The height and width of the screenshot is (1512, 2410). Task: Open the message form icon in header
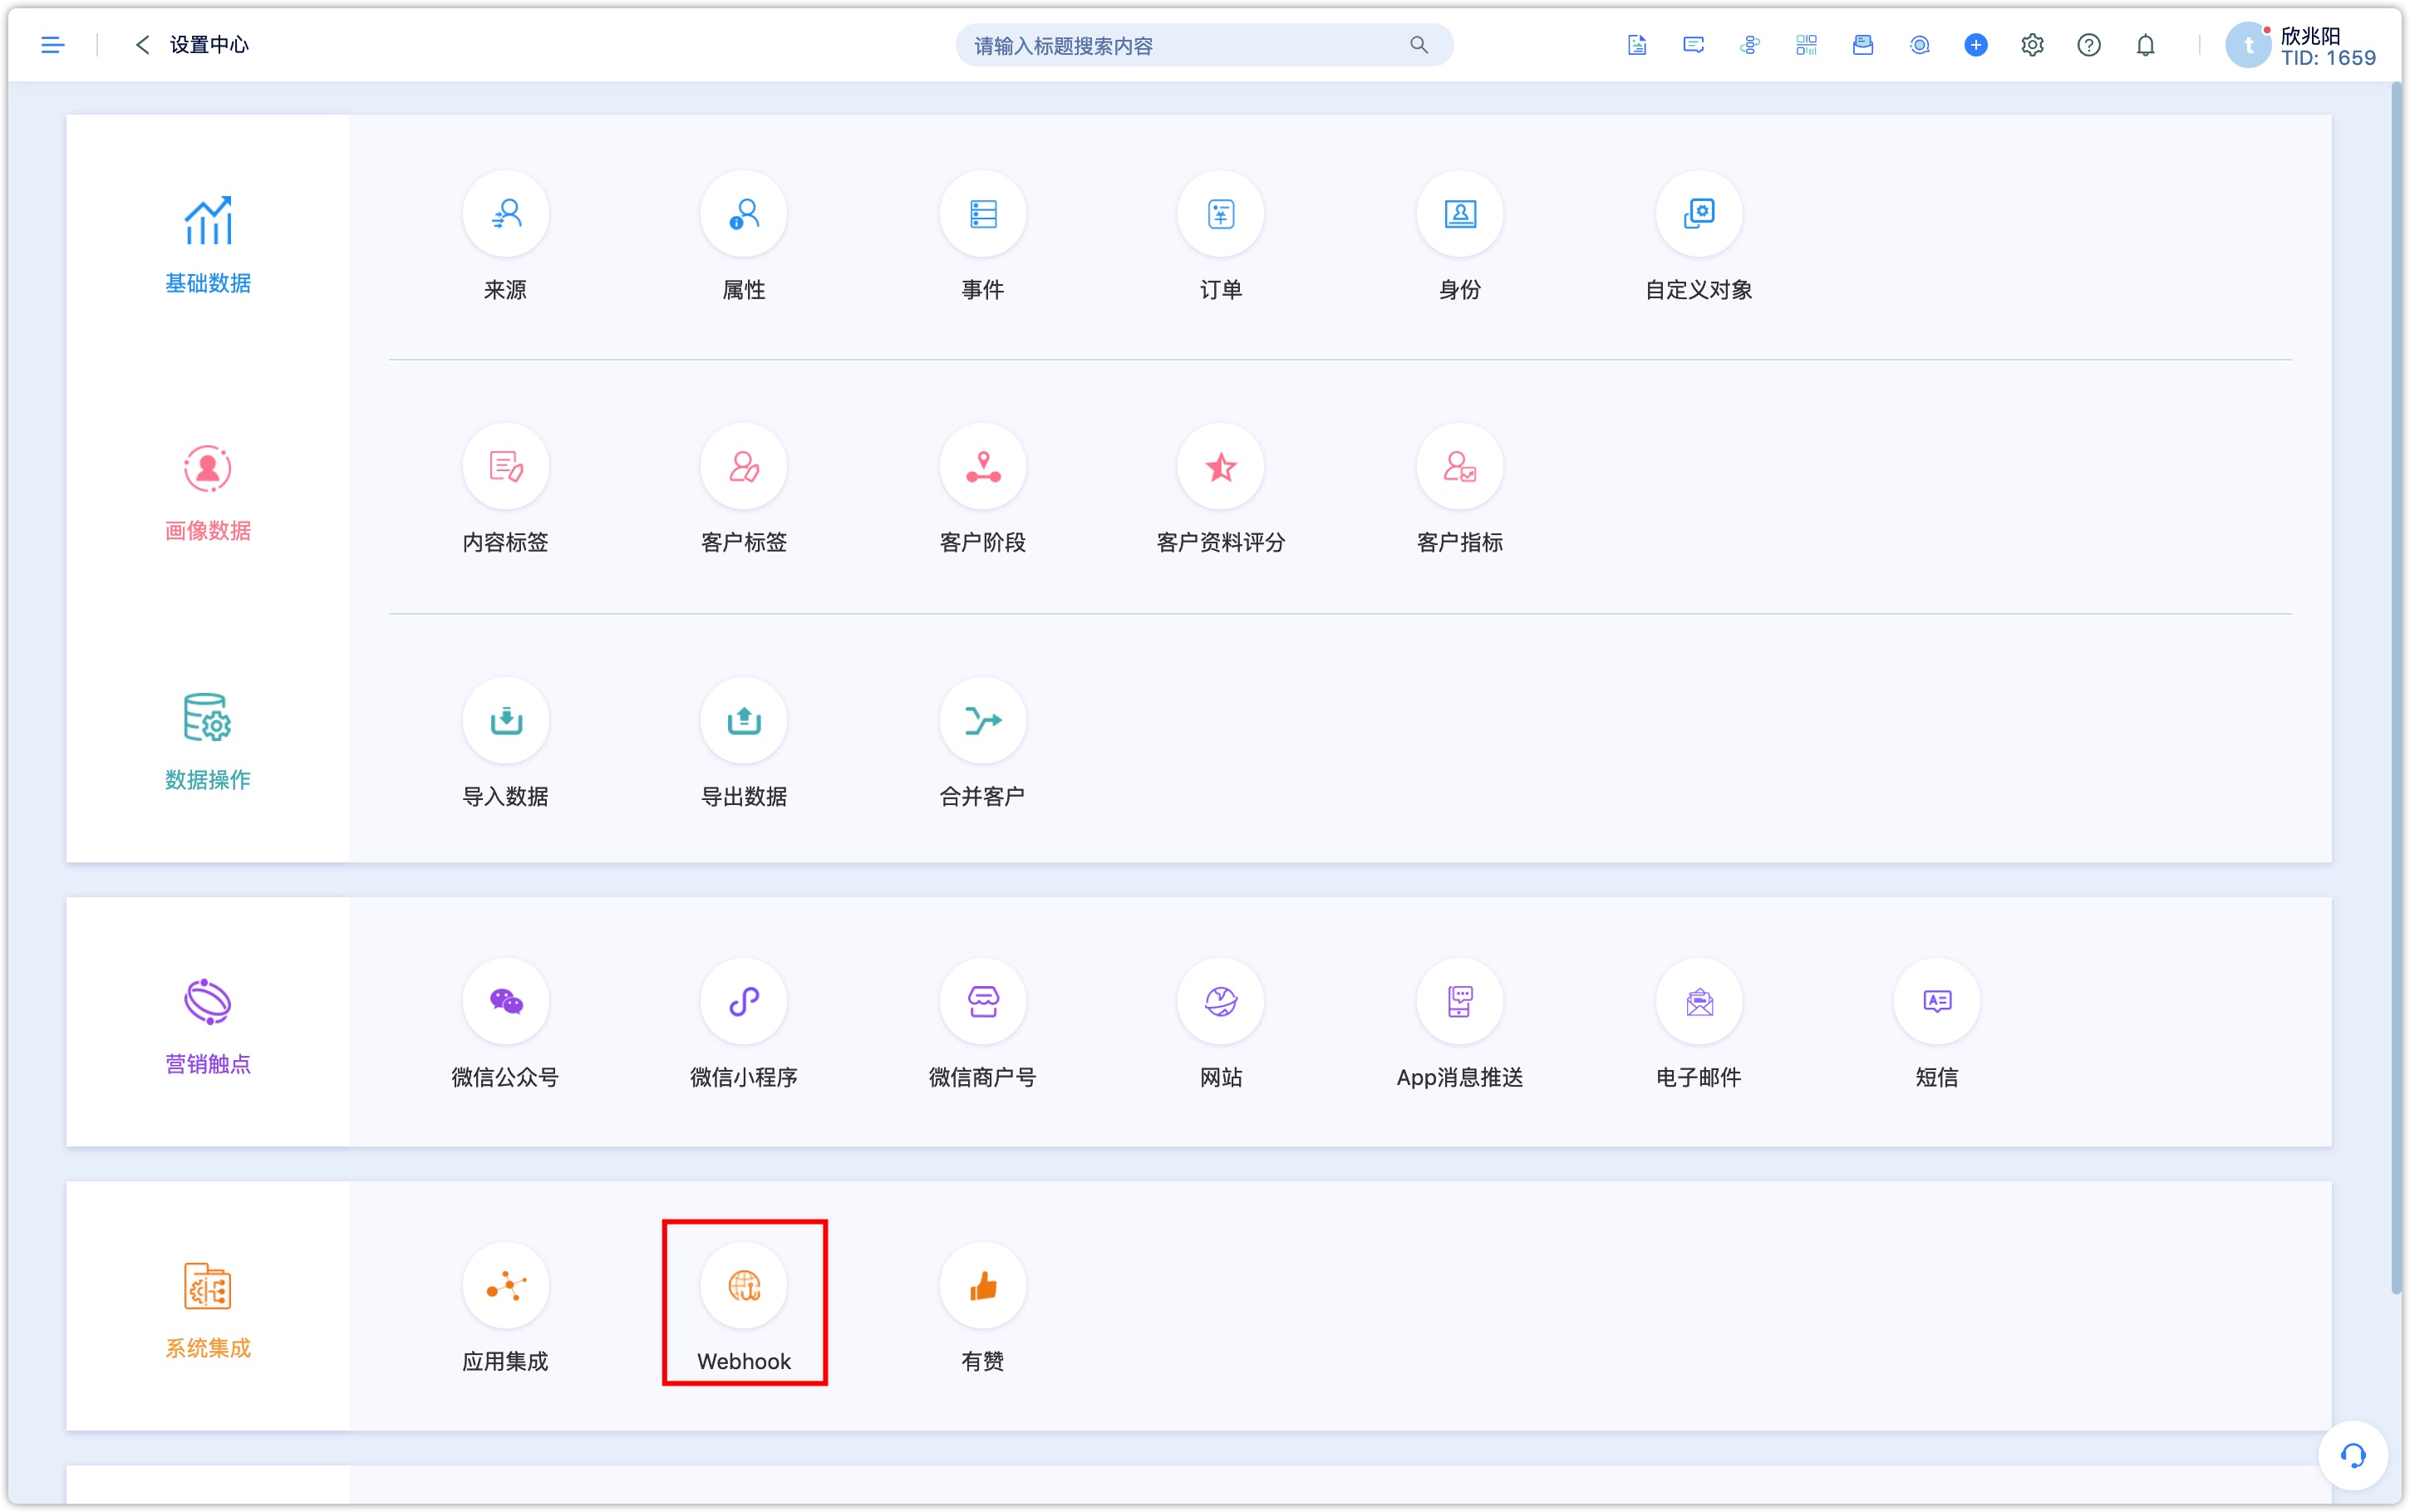[x=1693, y=45]
